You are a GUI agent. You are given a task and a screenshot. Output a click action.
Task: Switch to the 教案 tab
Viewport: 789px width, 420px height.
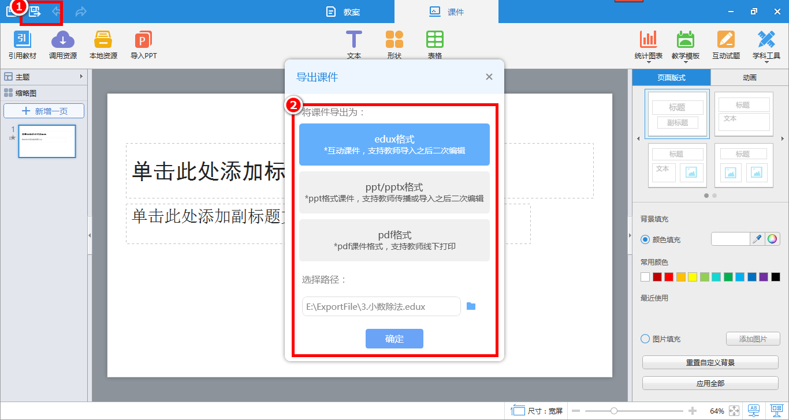click(343, 12)
